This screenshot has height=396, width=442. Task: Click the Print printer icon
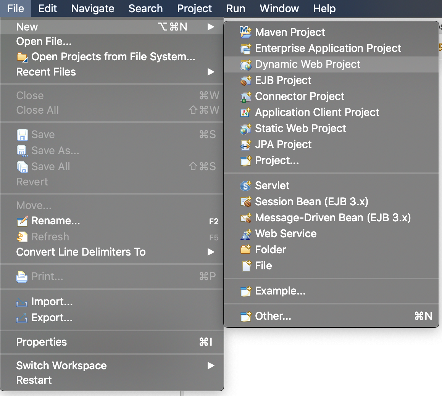[22, 277]
